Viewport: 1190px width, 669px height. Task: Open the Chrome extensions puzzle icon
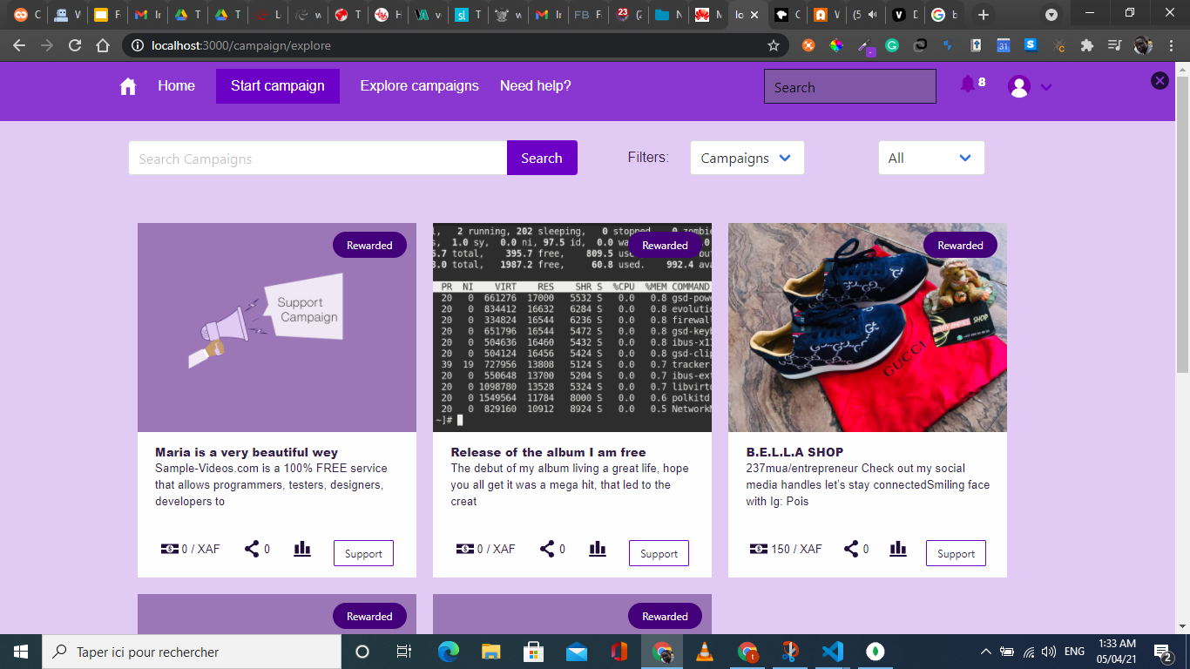pyautogui.click(x=1086, y=45)
